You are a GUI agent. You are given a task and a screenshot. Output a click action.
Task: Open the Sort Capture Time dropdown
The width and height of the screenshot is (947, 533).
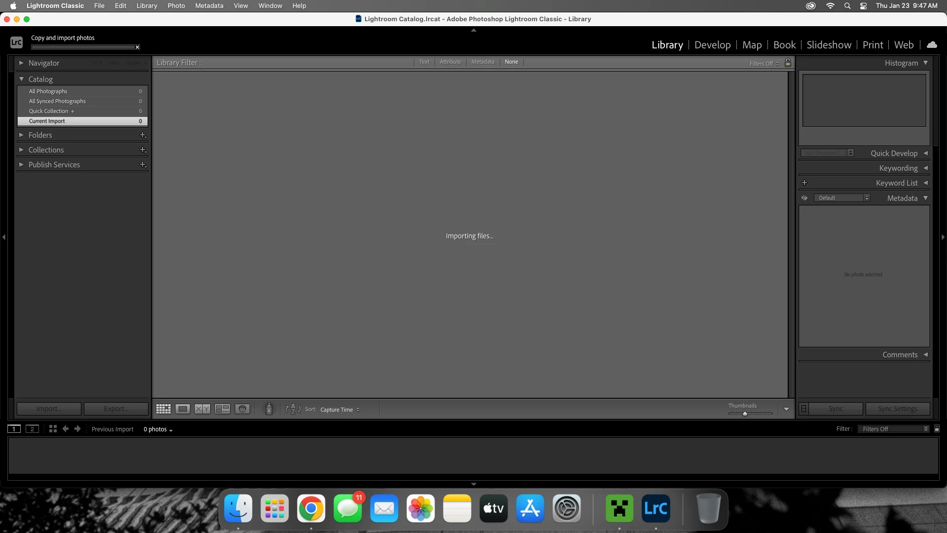coord(339,410)
